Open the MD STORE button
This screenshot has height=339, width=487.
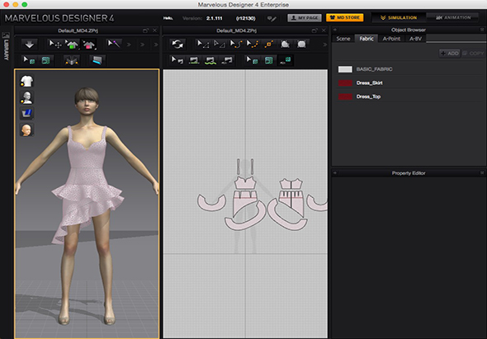345,17
